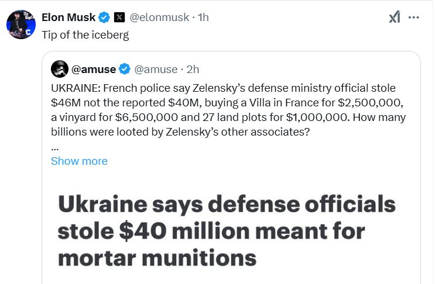The height and width of the screenshot is (284, 435).
Task: Click the bold @amuse display name
Action: point(94,70)
